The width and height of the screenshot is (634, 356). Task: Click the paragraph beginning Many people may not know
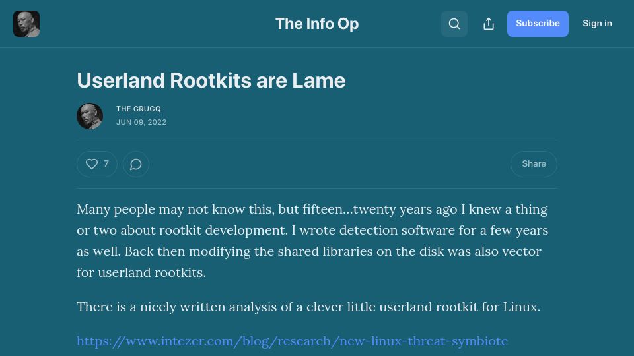(x=312, y=241)
